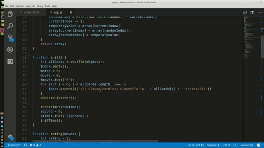Viewport: 264px width, 148px height.
Task: Click the 'addCardListener();' line
Action: [58, 98]
